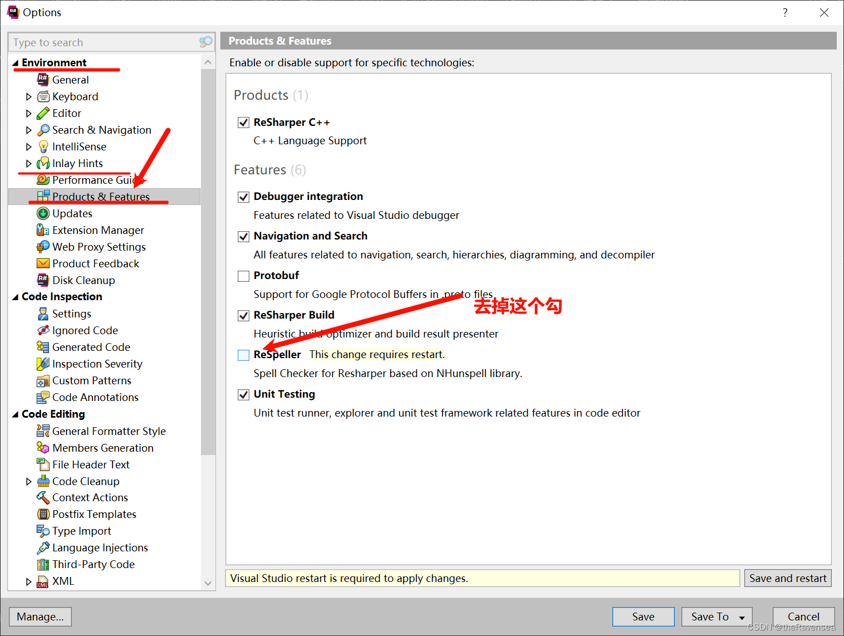Screen dimensions: 844x636
Task: Click the Search & Navigation magnifier icon
Action: coord(43,130)
